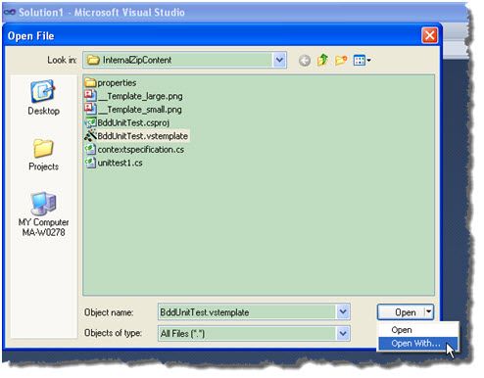Open the Views menu icon
Viewport: 484px width, 378px height.
(362, 61)
